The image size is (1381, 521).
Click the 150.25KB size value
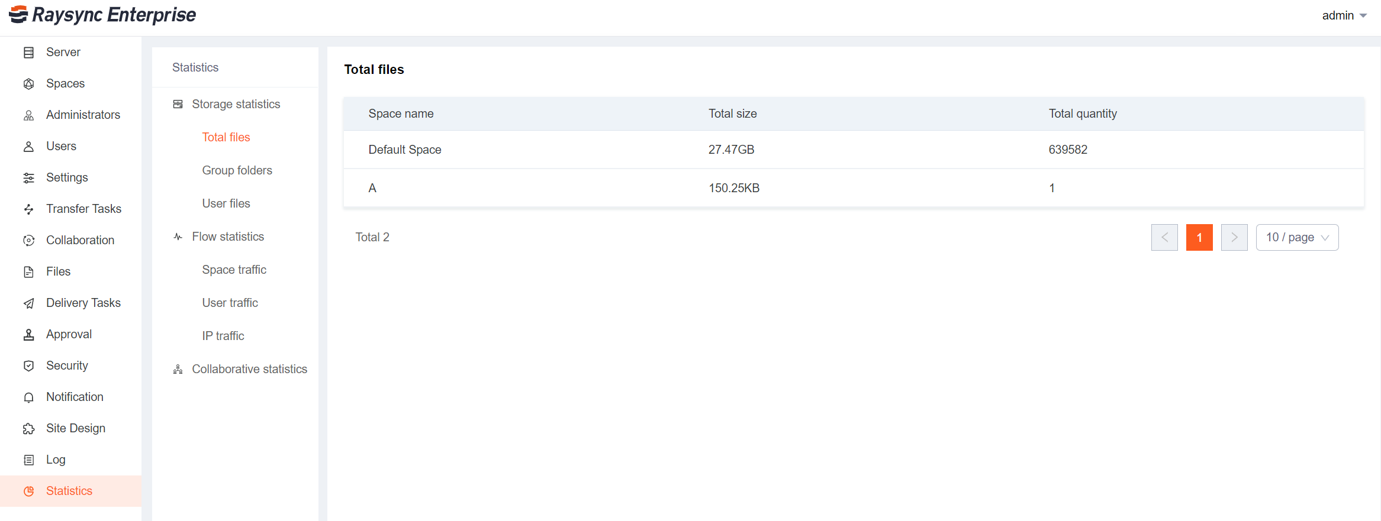(x=734, y=188)
